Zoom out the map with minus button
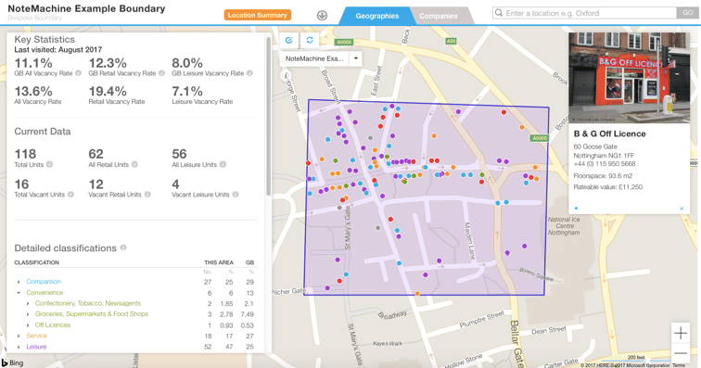Screen dimensions: 701x368 click(681, 353)
